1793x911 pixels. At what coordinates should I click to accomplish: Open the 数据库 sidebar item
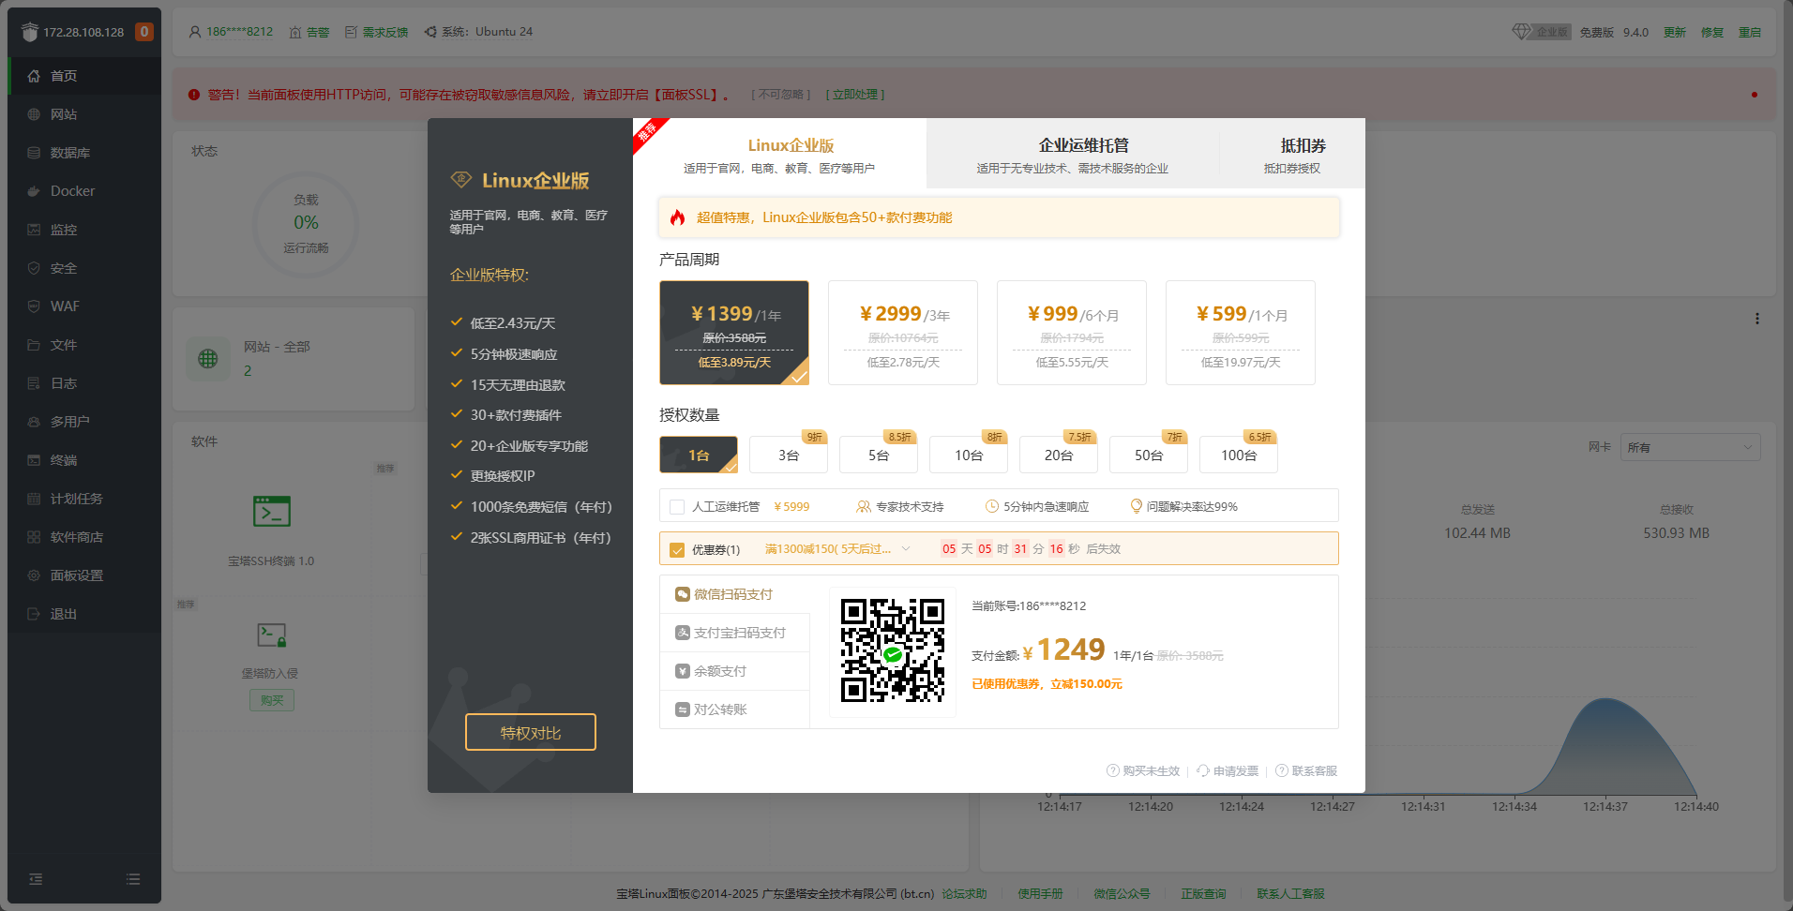pyautogui.click(x=84, y=153)
